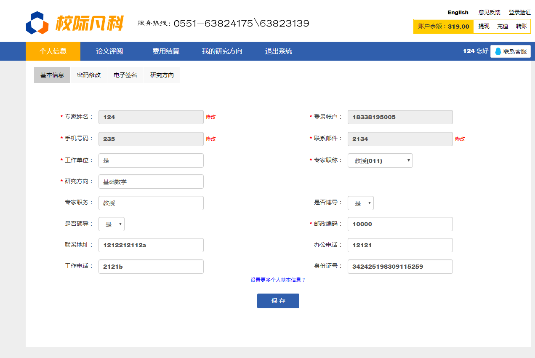
Task: Expand the 是否硕导 dropdown
Action: 112,224
